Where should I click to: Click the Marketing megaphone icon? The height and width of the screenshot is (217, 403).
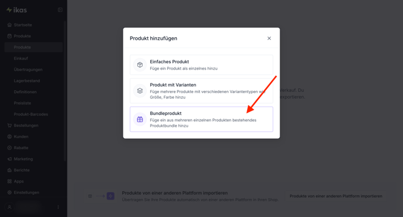10,159
